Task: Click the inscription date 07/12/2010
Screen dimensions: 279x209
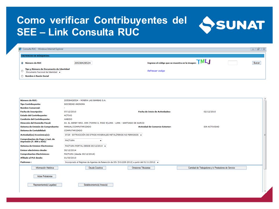Action: tap(70, 111)
